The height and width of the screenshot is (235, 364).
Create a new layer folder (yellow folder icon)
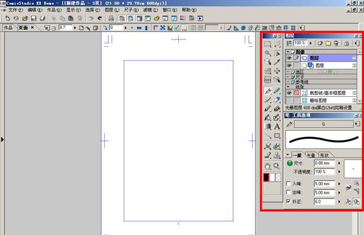point(328,43)
